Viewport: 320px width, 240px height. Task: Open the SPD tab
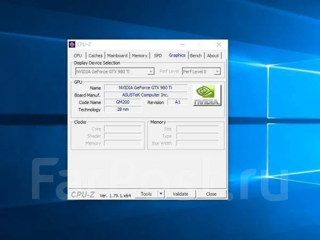(158, 55)
